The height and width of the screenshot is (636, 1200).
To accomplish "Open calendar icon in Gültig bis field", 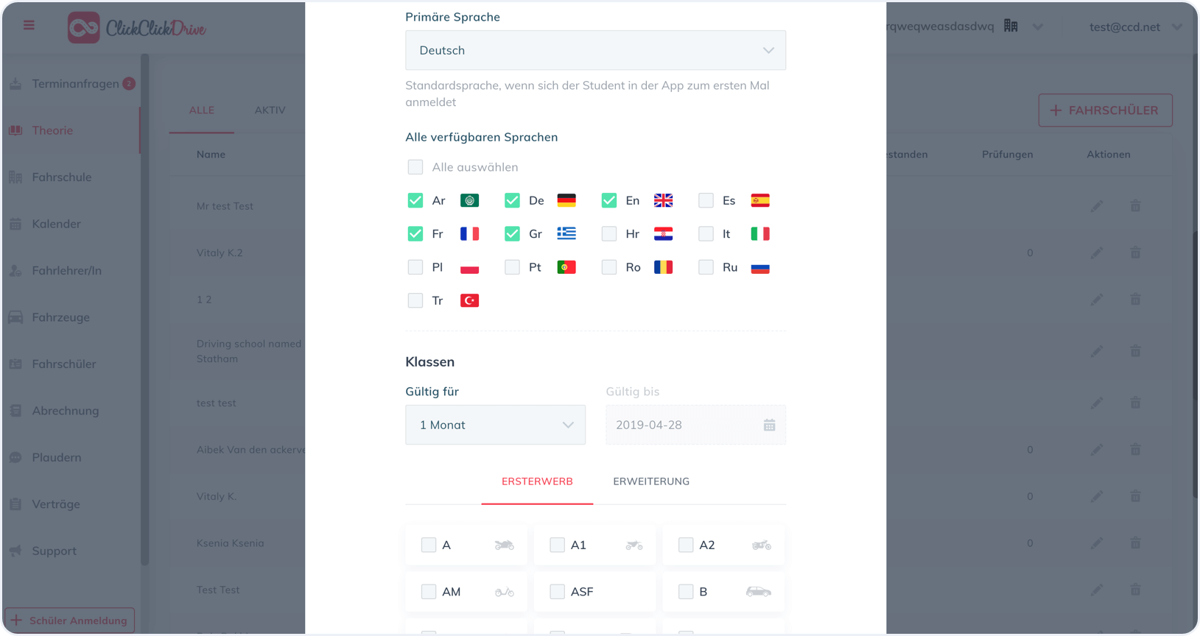I will coord(769,425).
